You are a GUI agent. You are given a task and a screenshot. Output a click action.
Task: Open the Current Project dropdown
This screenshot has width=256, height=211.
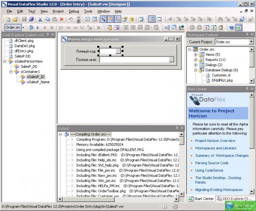click(x=251, y=42)
